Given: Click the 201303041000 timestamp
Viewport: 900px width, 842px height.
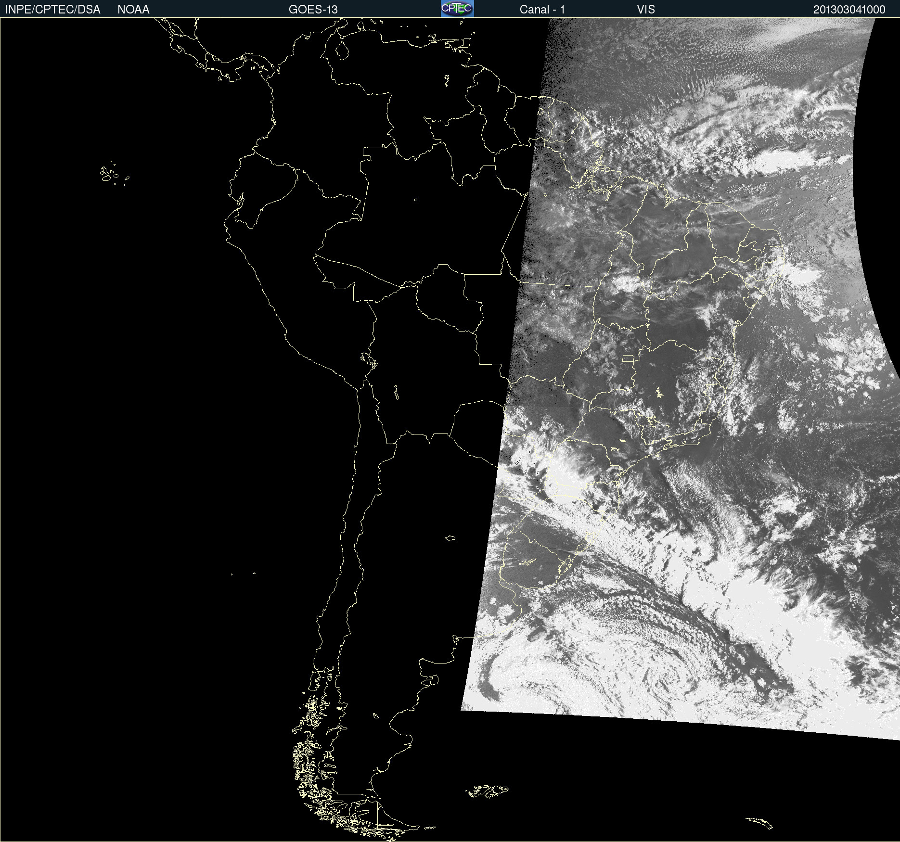Looking at the screenshot, I should 849,10.
